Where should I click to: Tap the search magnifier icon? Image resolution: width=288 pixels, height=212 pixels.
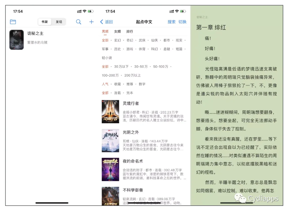[79, 22]
